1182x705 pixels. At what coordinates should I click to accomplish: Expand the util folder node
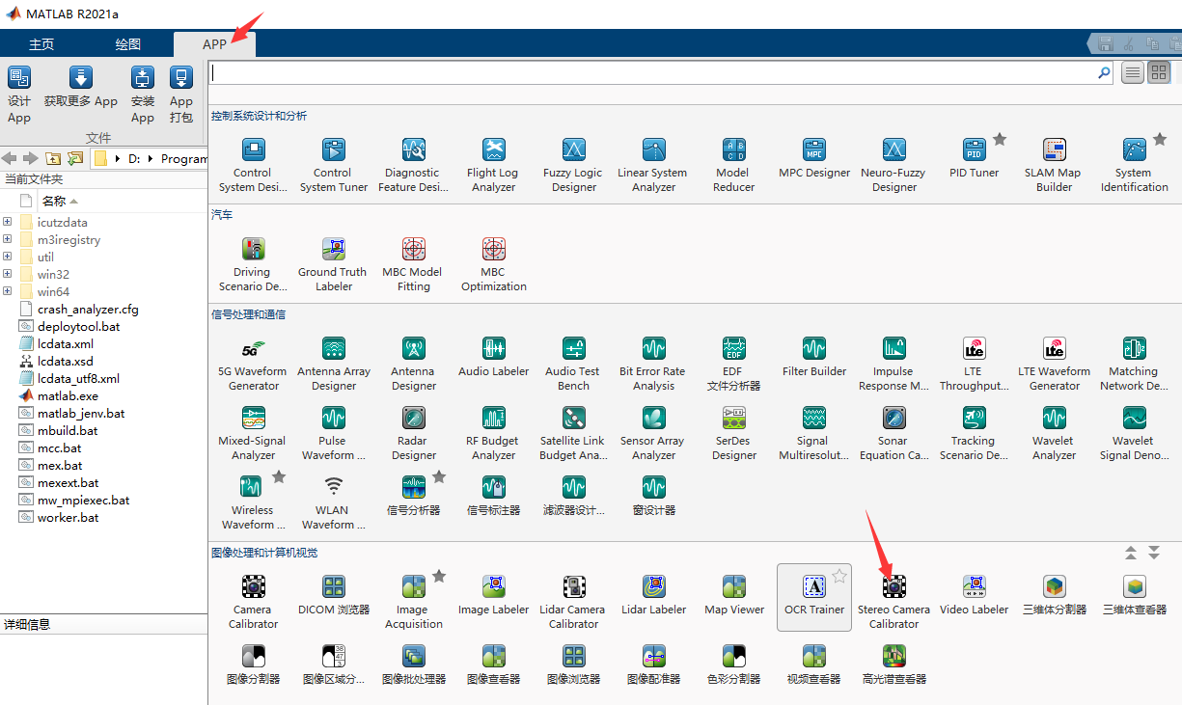(x=8, y=257)
